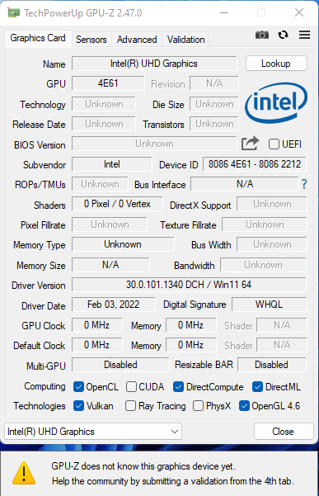This screenshot has width=319, height=496.
Task: Switch to the Validation tab
Action: pos(185,40)
